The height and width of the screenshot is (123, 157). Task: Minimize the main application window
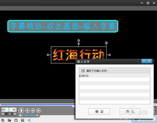point(142,3)
